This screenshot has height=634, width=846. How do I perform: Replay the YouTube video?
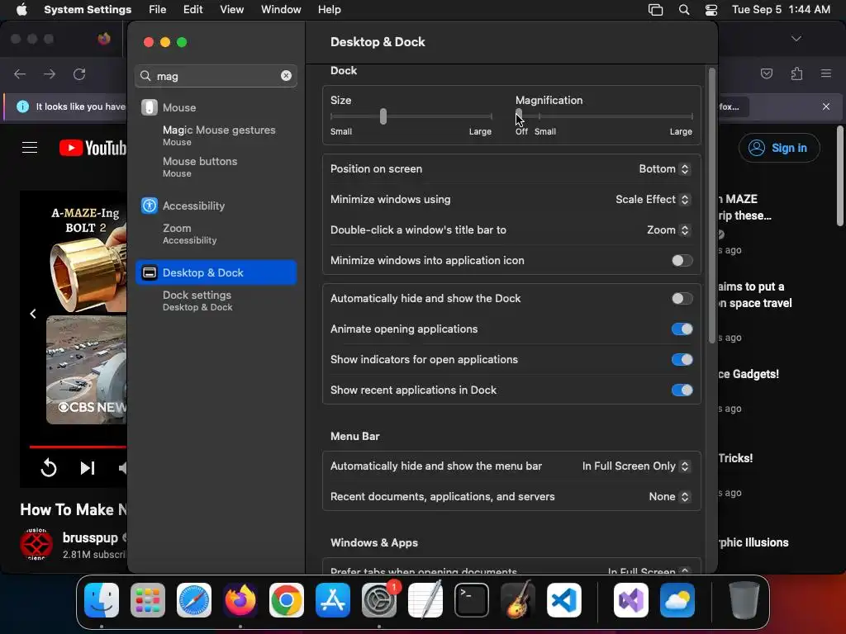49,468
